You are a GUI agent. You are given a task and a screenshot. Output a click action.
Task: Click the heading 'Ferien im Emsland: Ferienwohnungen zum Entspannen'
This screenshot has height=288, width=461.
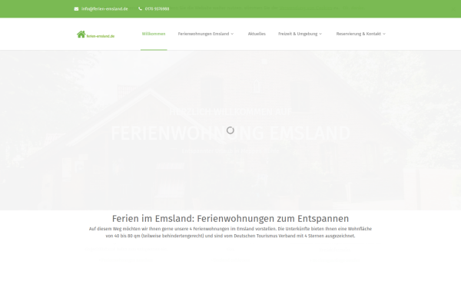click(230, 219)
